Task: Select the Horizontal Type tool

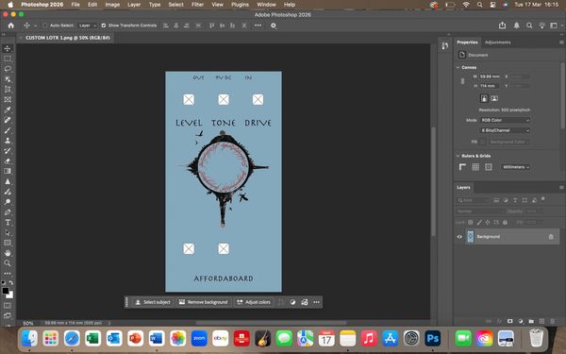Action: point(8,222)
